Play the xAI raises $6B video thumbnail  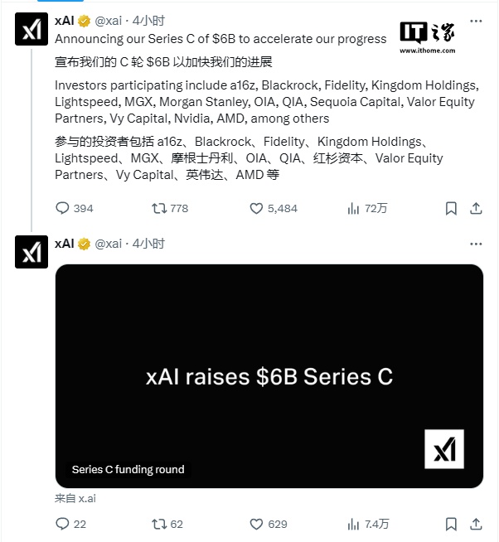pyautogui.click(x=269, y=376)
